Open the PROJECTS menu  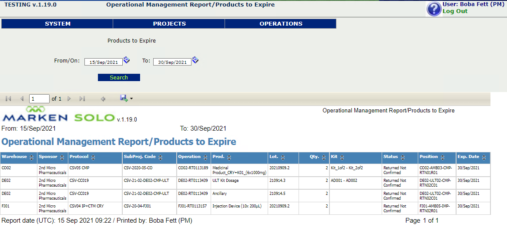point(169,23)
